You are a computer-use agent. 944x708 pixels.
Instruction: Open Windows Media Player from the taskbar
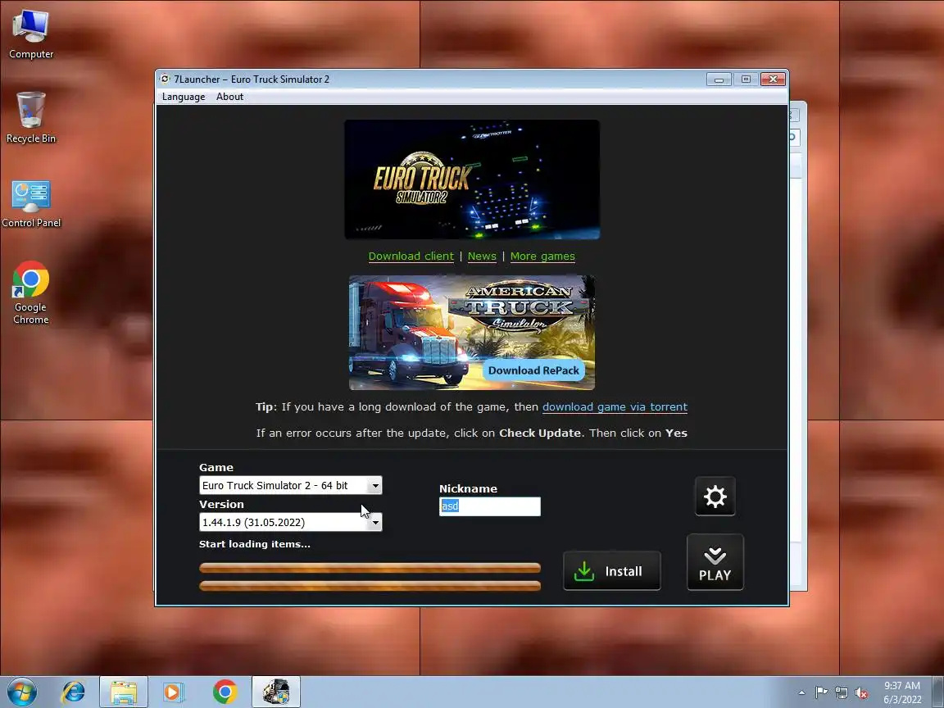pos(173,692)
